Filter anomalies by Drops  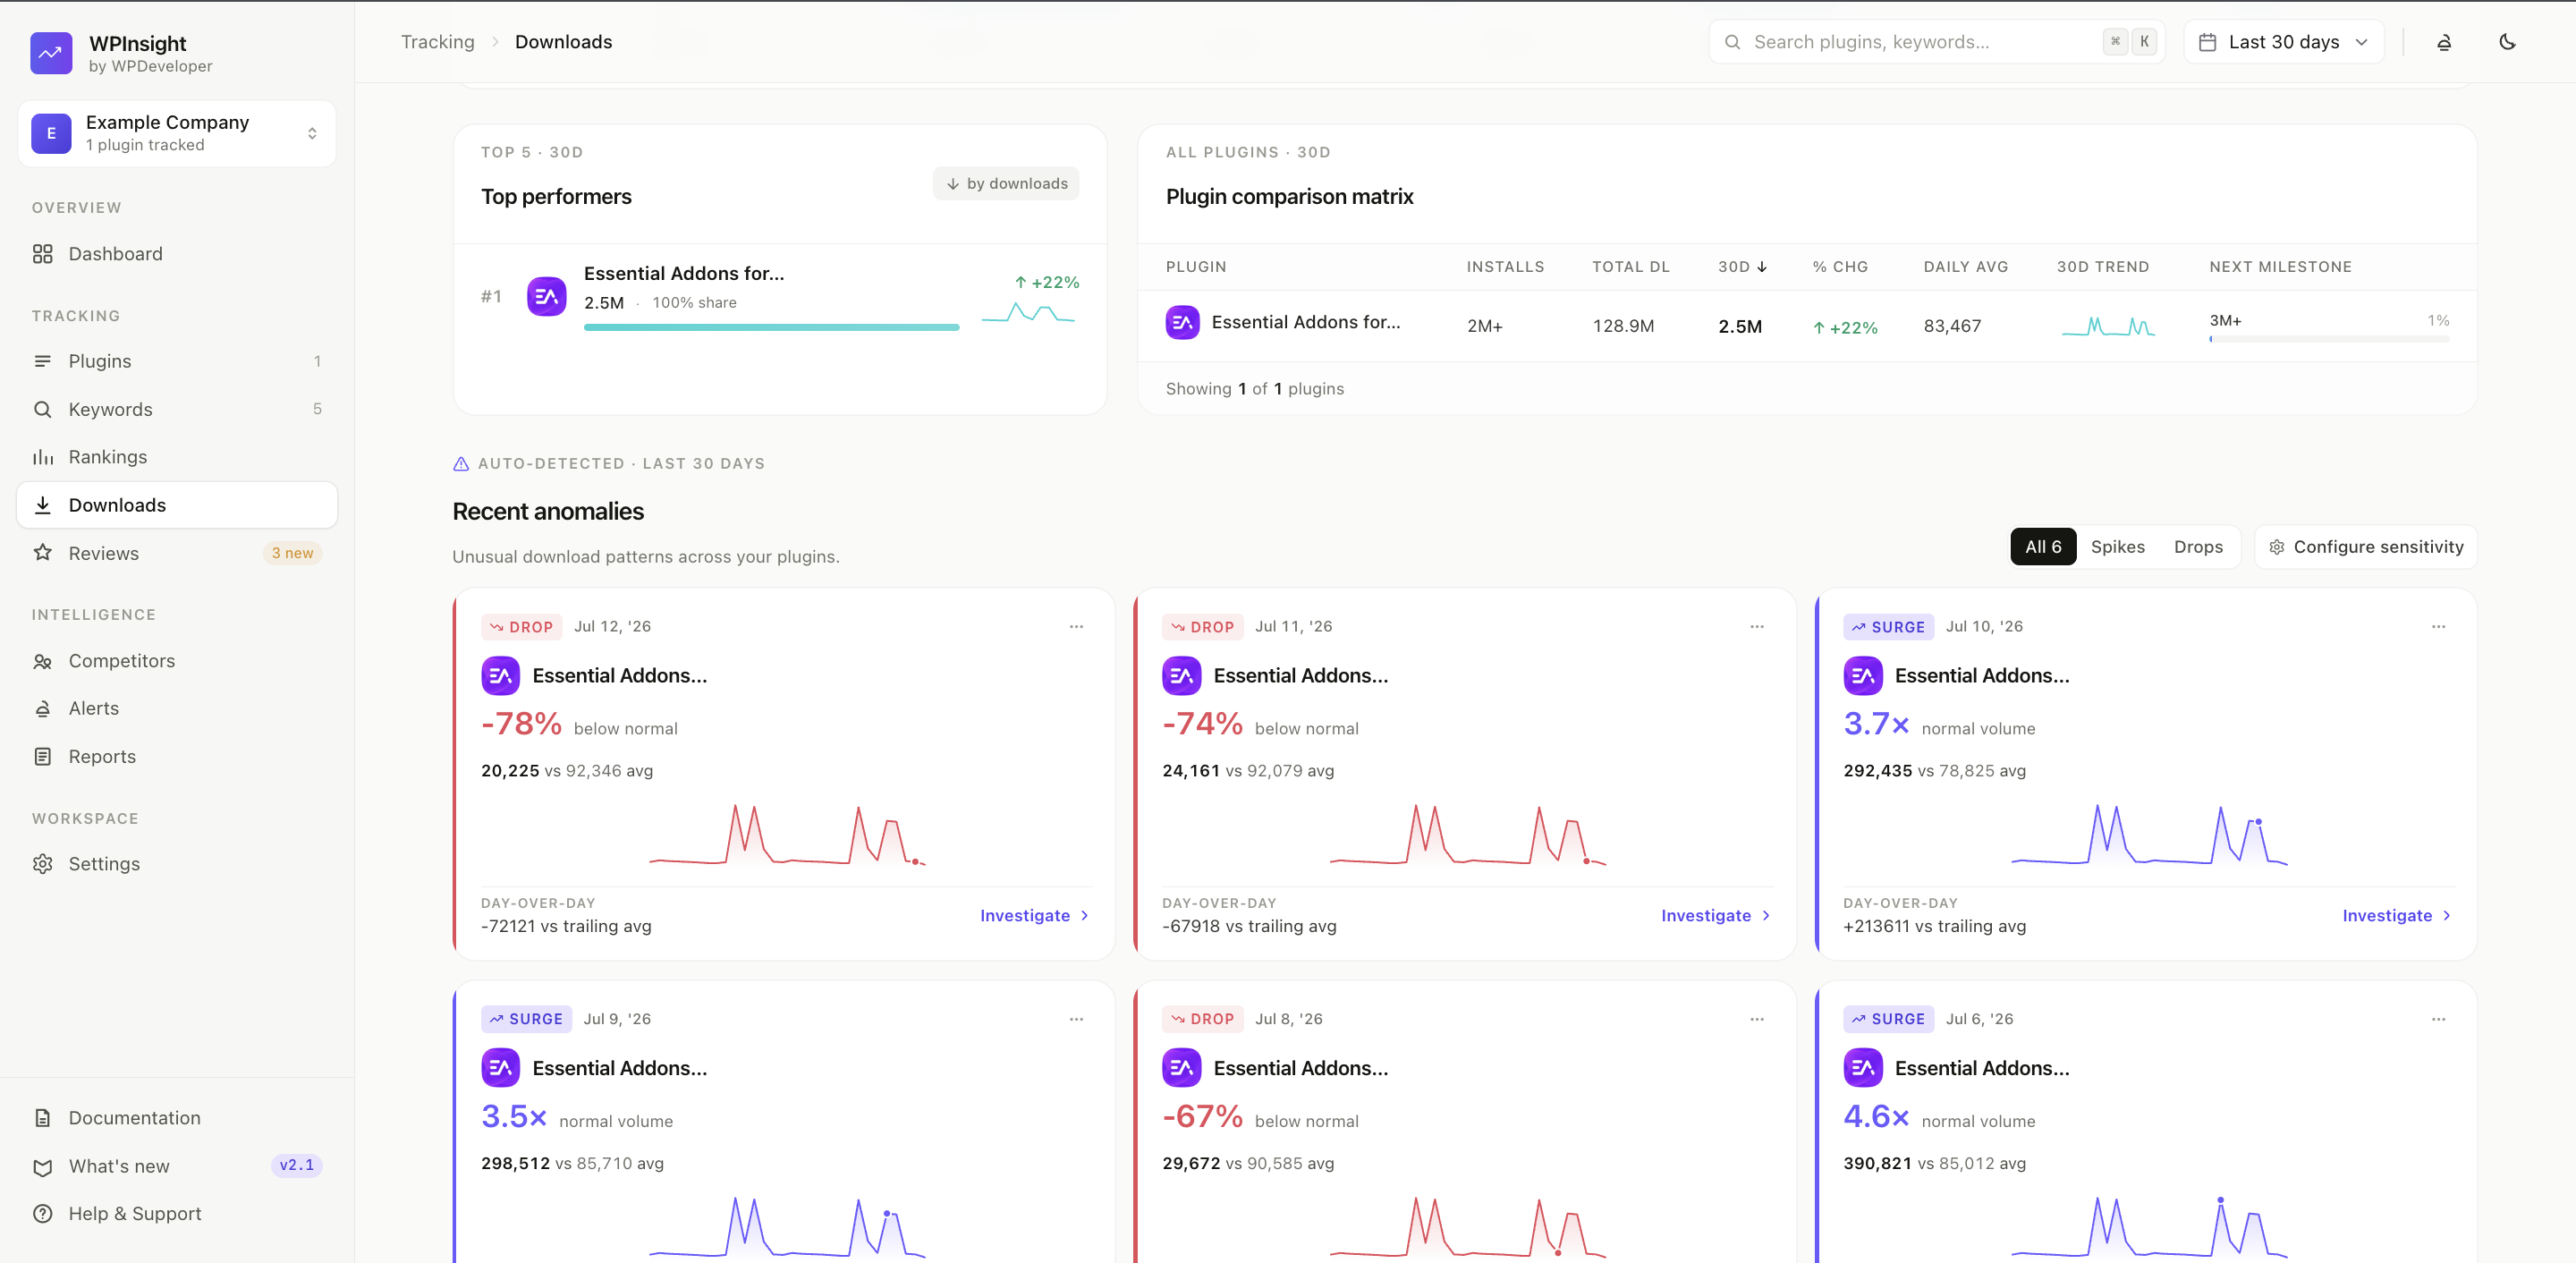[x=2197, y=547]
